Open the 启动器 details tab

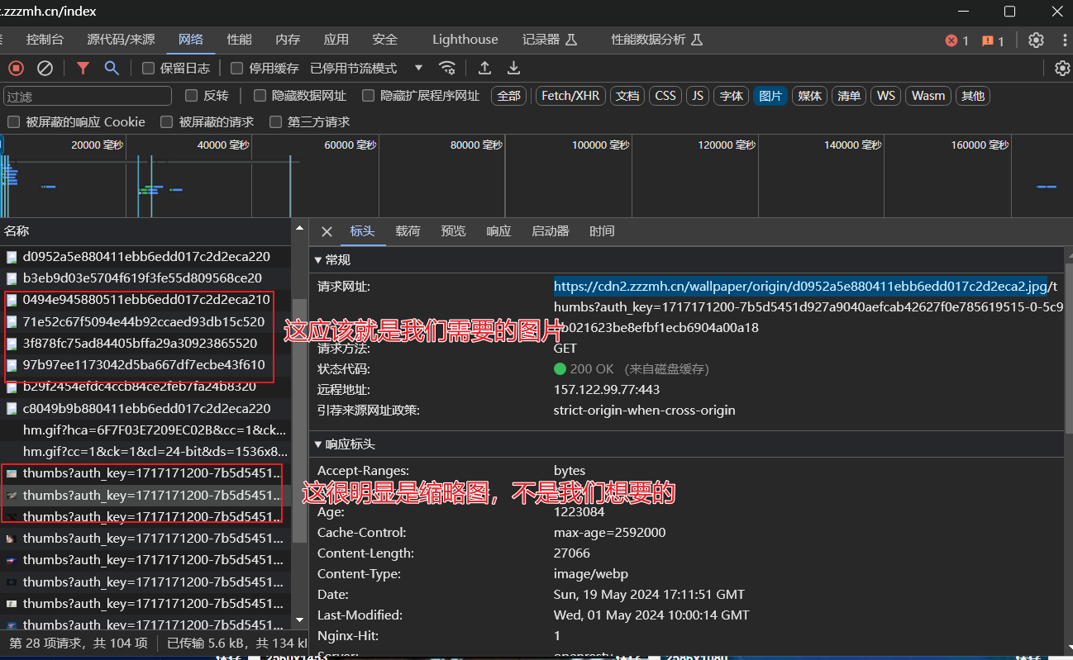(x=551, y=231)
